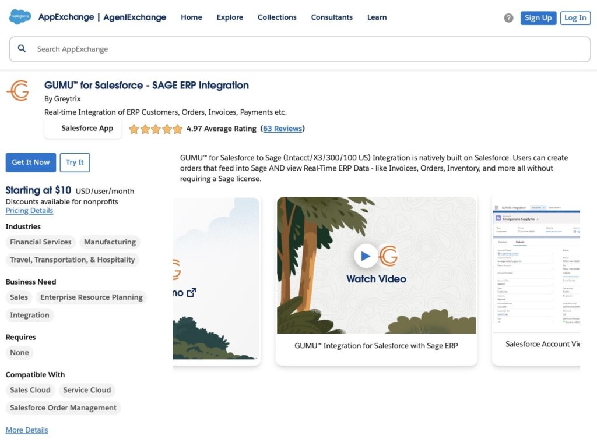The height and width of the screenshot is (443, 597).
Task: Click the Get It Now button
Action: click(30, 162)
